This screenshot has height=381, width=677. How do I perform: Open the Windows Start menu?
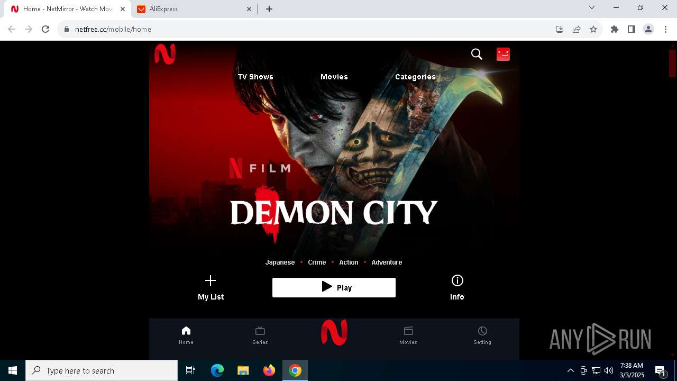point(13,370)
